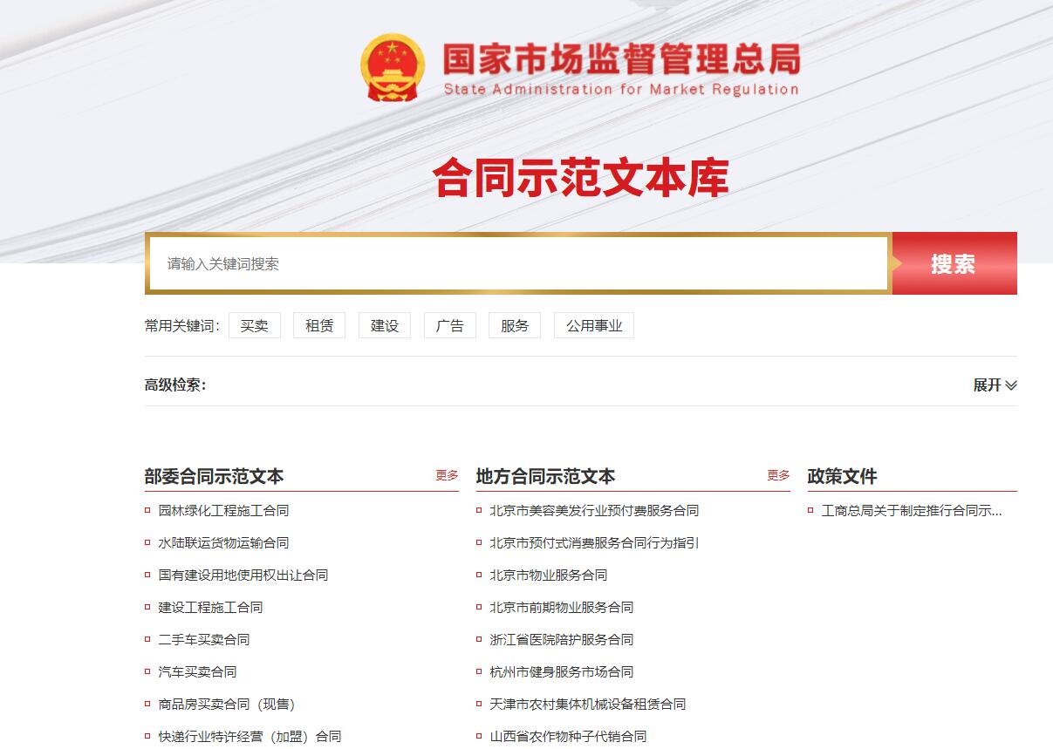Open 北京市美容美发行业预付费服务合同
Image resolution: width=1053 pixels, height=749 pixels.
point(594,510)
